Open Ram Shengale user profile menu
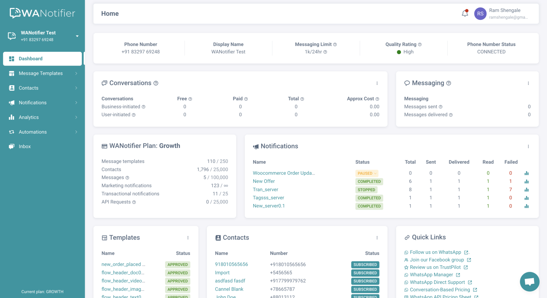Screen dimensions: 547x298 pos(501,14)
